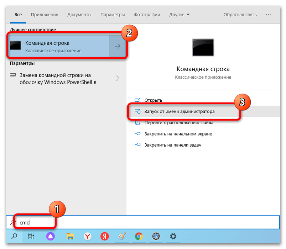Open Task View from the taskbar
286x249 pixels.
click(x=31, y=237)
